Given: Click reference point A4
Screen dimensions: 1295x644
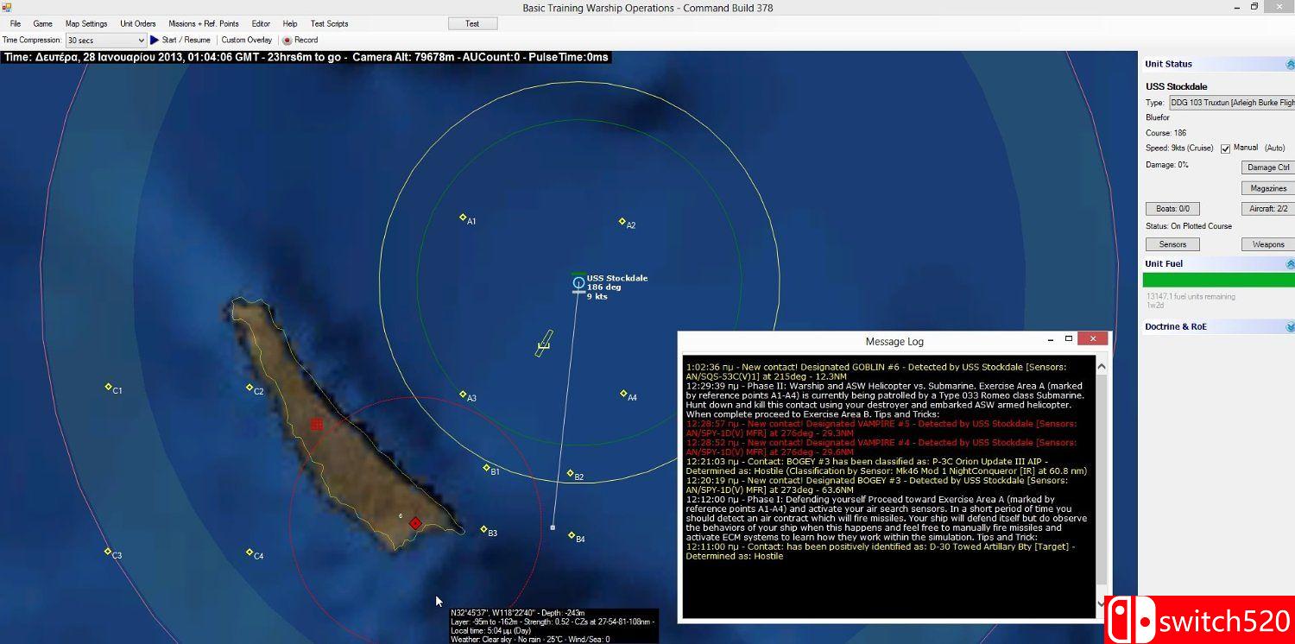Looking at the screenshot, I should tap(623, 394).
